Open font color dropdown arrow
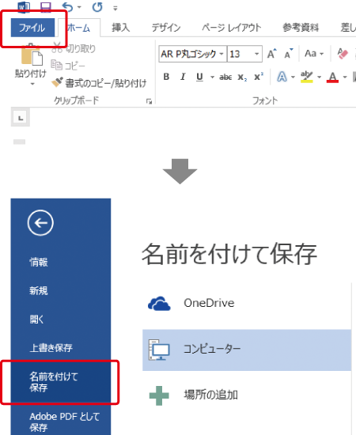The image size is (356, 435). pyautogui.click(x=345, y=78)
